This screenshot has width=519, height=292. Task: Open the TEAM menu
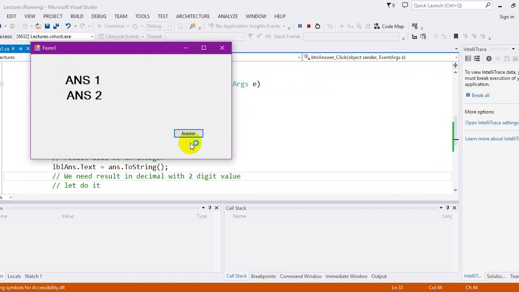pos(120,16)
